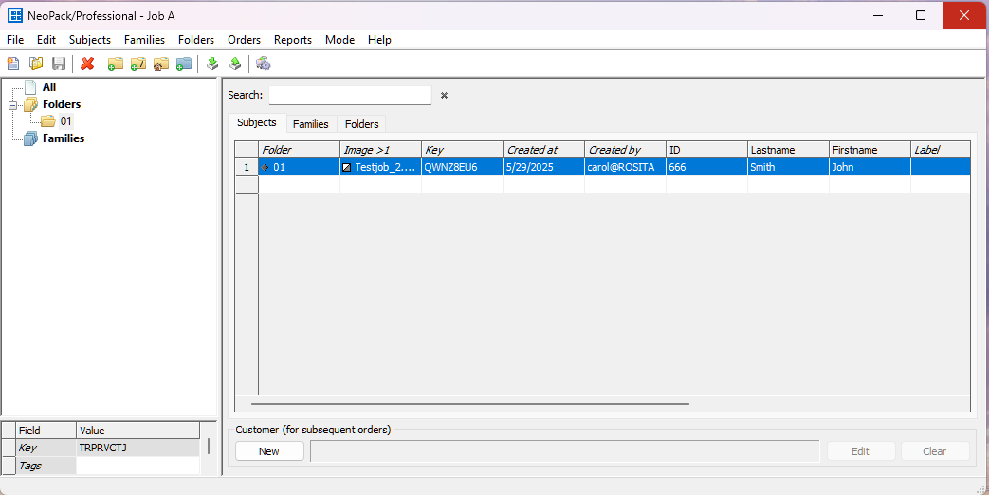Image resolution: width=989 pixels, height=495 pixels.
Task: Click the image marker icon beside Testjob_2
Action: (346, 167)
